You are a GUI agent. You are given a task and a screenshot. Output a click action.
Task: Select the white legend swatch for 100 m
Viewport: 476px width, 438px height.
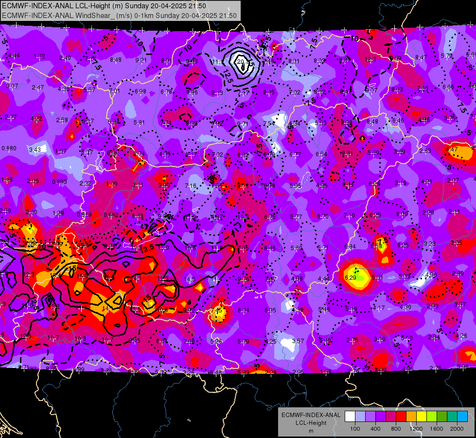[x=350, y=417]
